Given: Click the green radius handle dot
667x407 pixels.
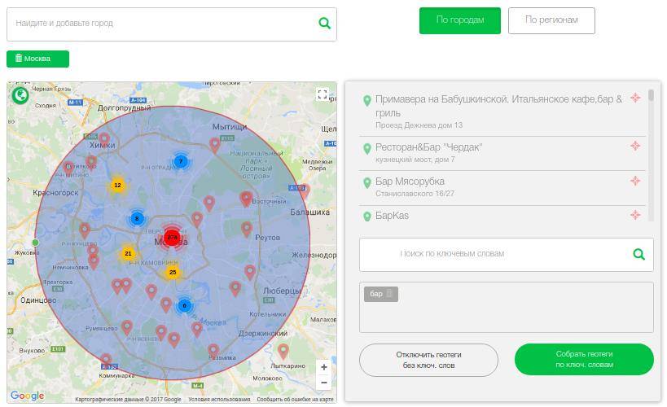Looking at the screenshot, I should point(35,243).
